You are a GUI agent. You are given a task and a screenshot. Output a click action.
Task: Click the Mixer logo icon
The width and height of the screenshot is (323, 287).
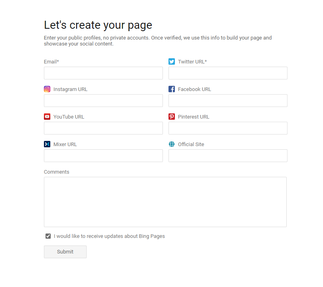point(47,144)
